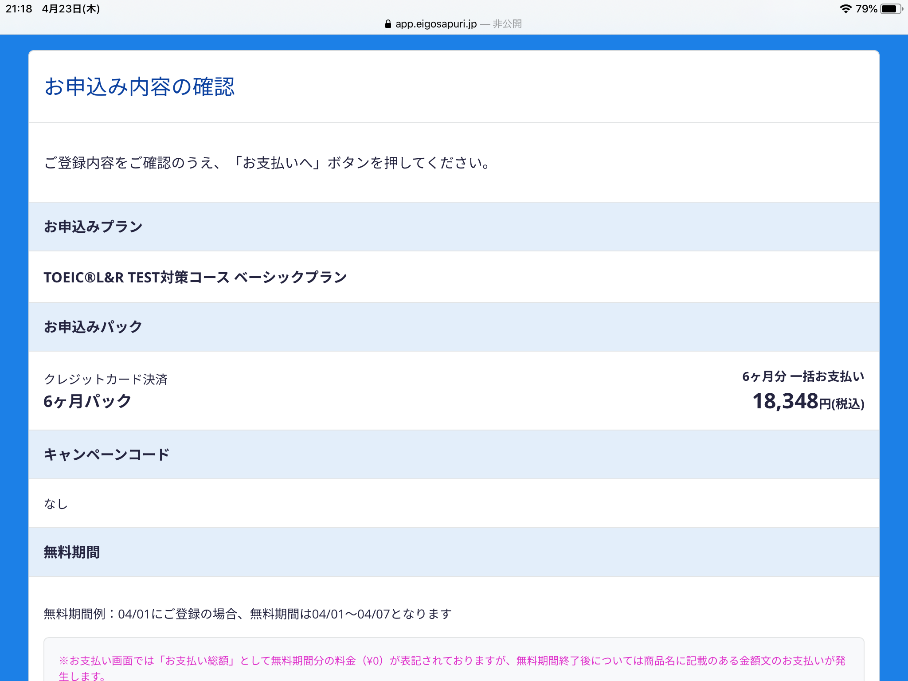Tap the なし campaign code value

tap(56, 504)
